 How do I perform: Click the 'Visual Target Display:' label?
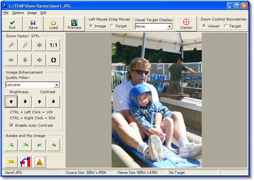point(154,20)
